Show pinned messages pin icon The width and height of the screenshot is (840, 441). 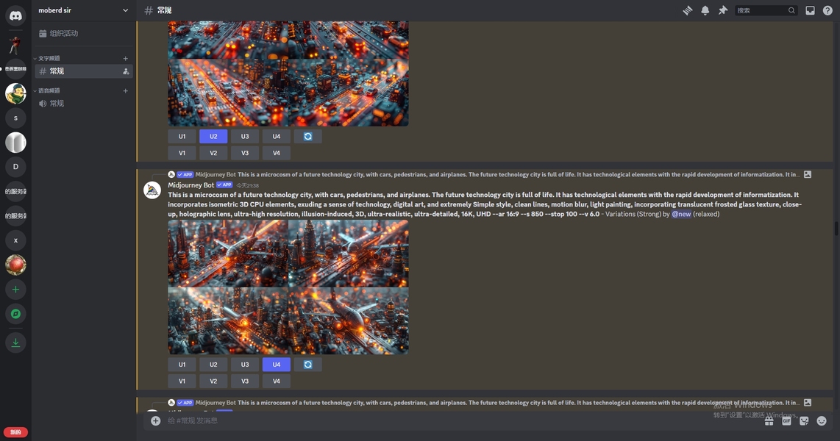tap(722, 10)
